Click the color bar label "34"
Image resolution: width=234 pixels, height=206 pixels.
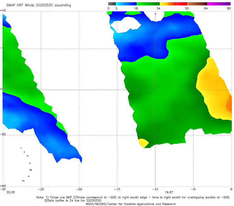pos(158,8)
